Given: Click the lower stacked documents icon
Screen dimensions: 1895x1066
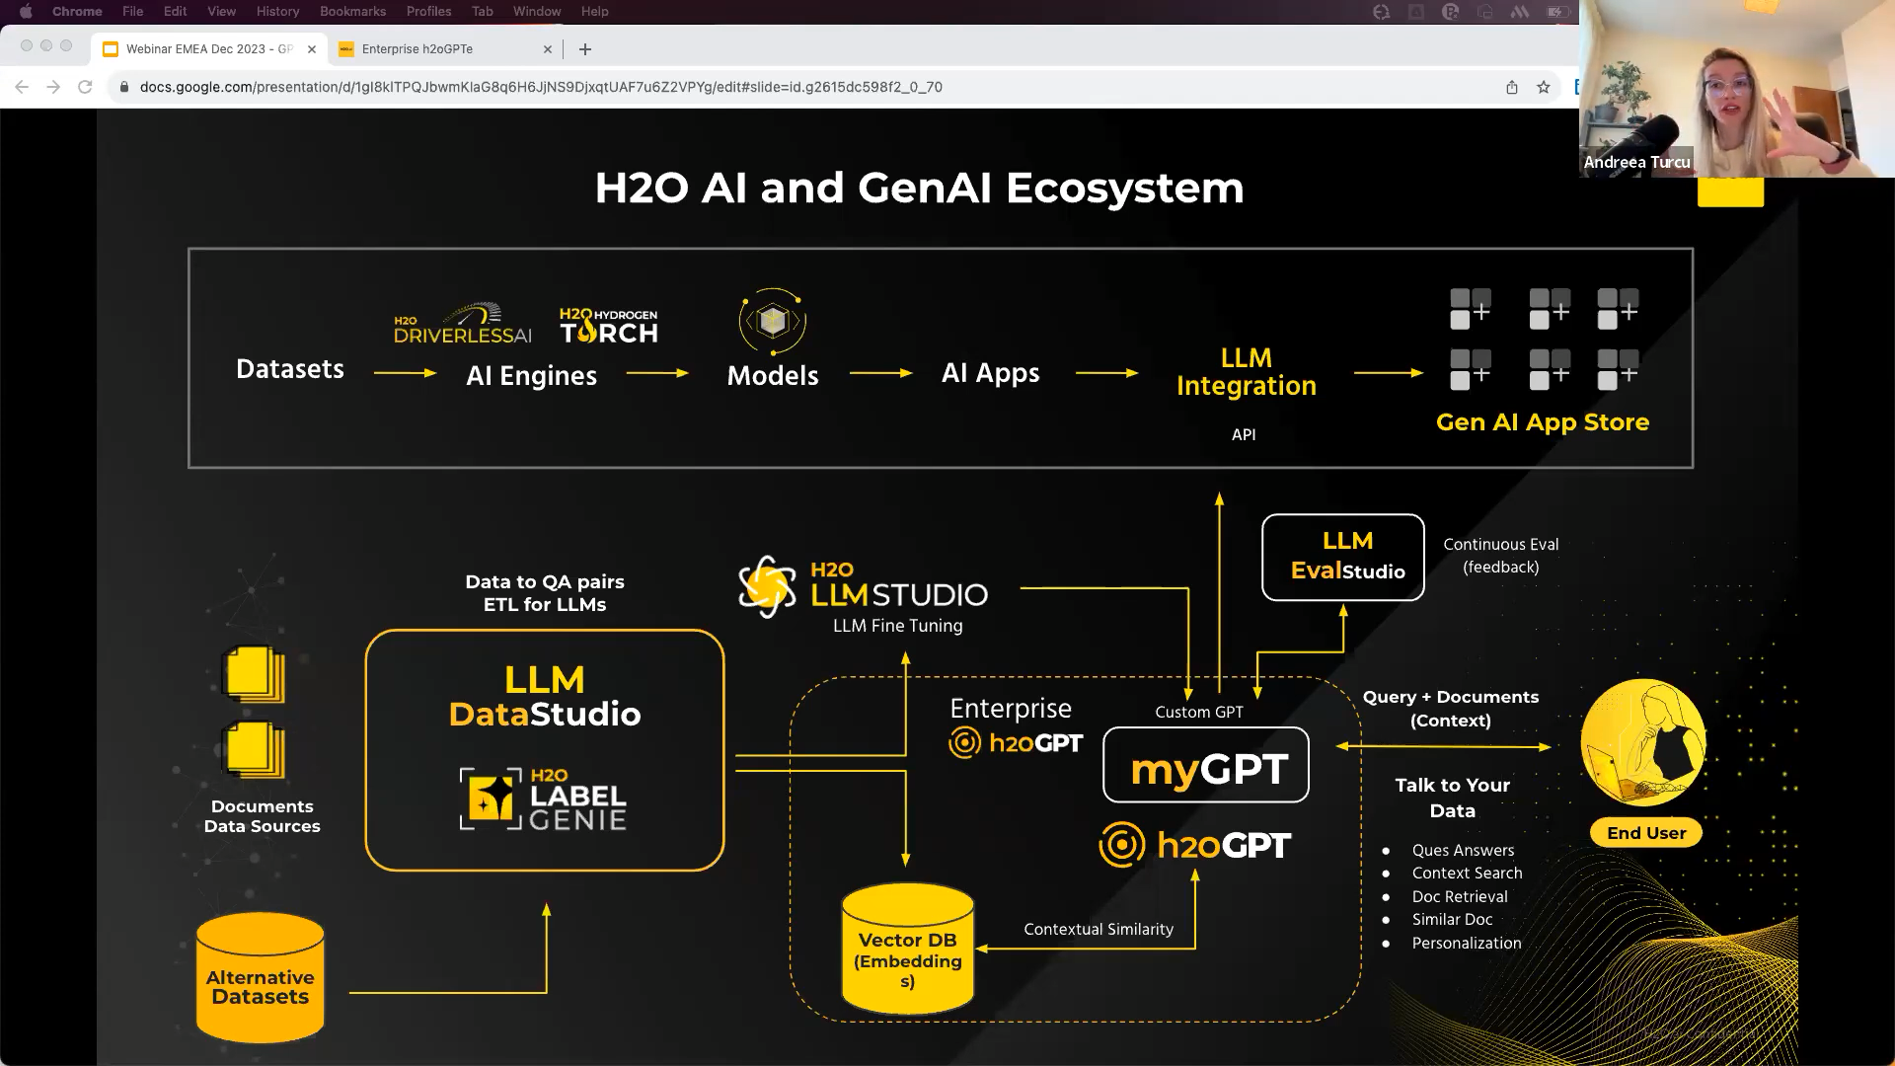Looking at the screenshot, I should click(255, 750).
